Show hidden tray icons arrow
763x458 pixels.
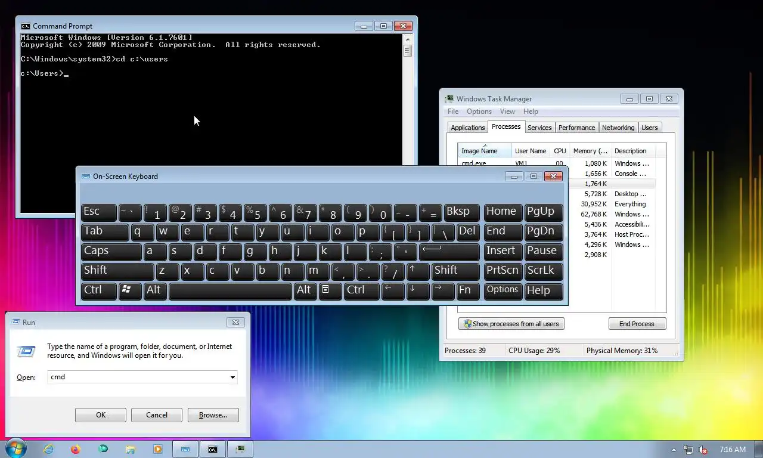tap(674, 450)
